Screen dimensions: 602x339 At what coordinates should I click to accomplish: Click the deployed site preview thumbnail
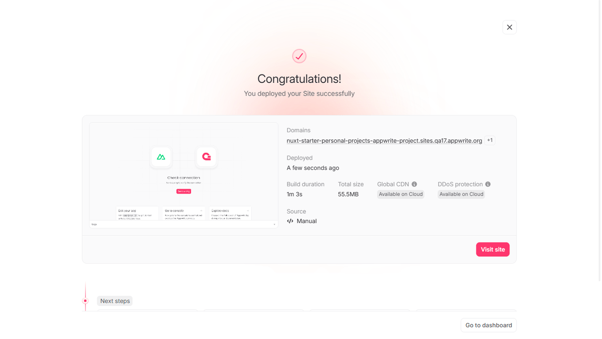click(x=183, y=174)
